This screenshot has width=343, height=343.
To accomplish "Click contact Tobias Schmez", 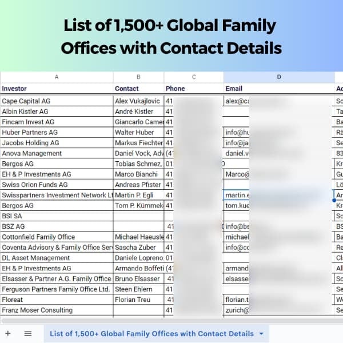I will [x=138, y=164].
